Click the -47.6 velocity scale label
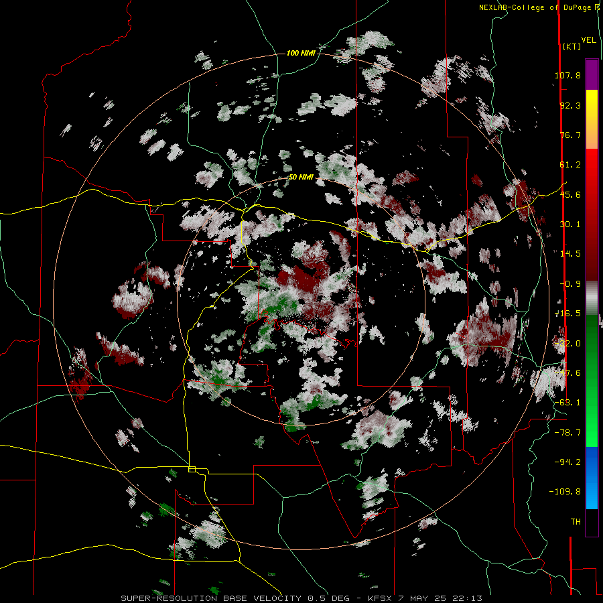 pyautogui.click(x=567, y=373)
